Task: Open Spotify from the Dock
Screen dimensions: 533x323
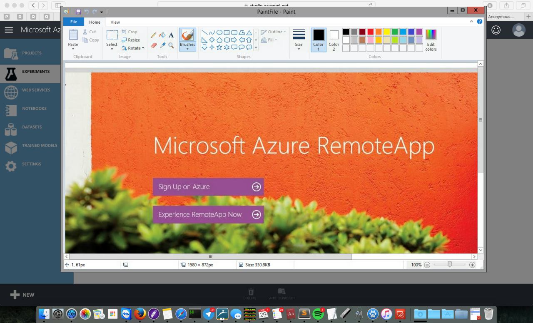Action: pyautogui.click(x=318, y=313)
